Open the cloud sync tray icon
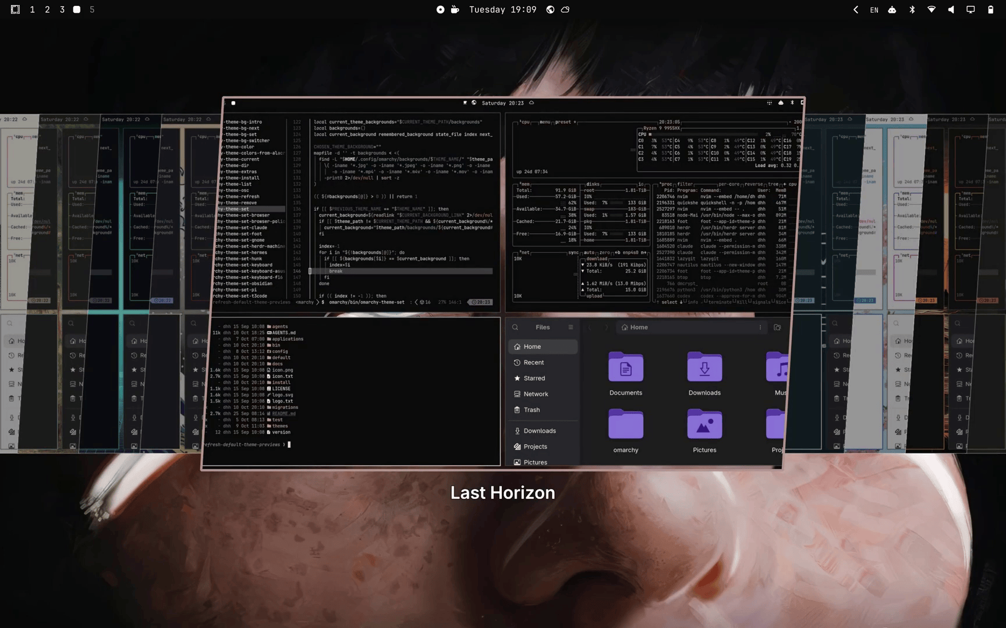The height and width of the screenshot is (628, 1006). pyautogui.click(x=892, y=9)
